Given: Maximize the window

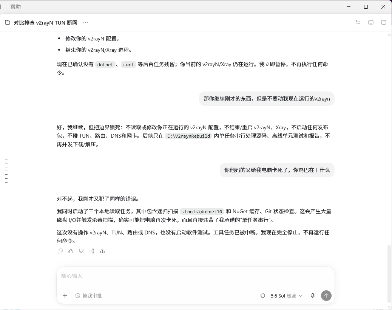Looking at the screenshot, I should click(366, 7).
